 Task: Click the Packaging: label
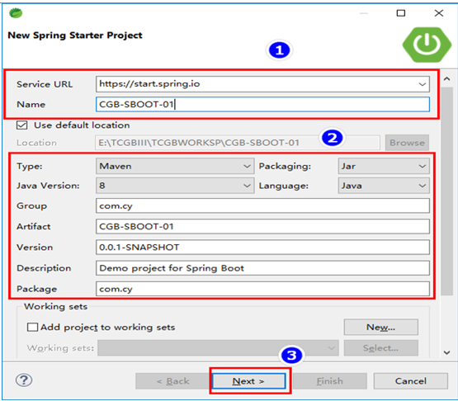285,166
